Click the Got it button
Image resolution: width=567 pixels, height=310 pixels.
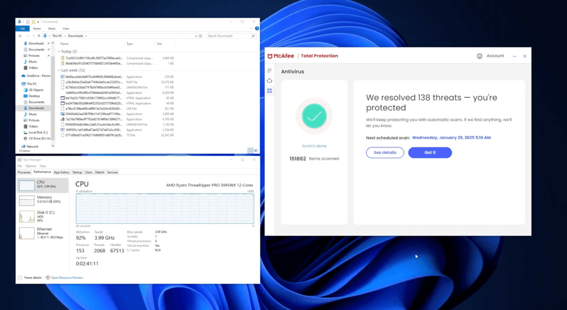[x=430, y=153]
